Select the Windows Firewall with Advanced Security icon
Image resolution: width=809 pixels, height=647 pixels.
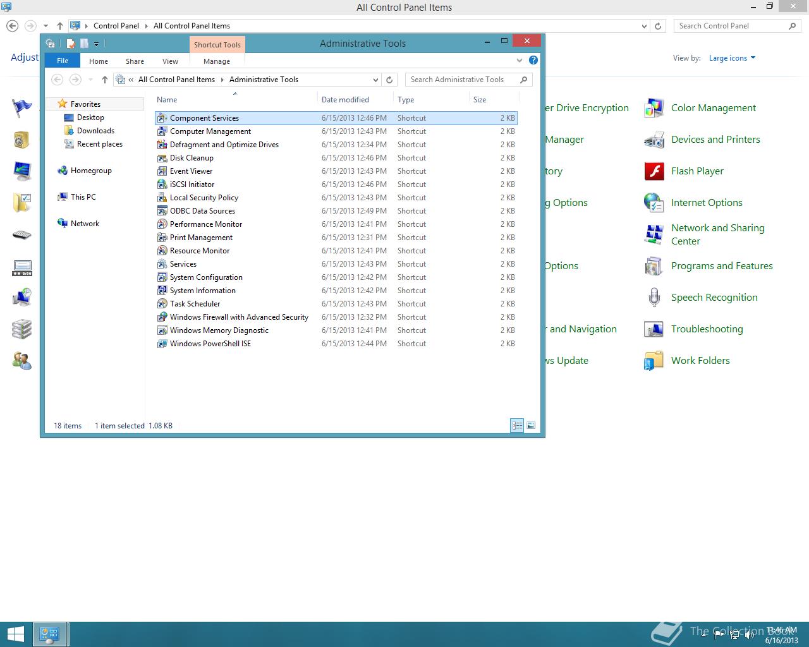click(162, 317)
